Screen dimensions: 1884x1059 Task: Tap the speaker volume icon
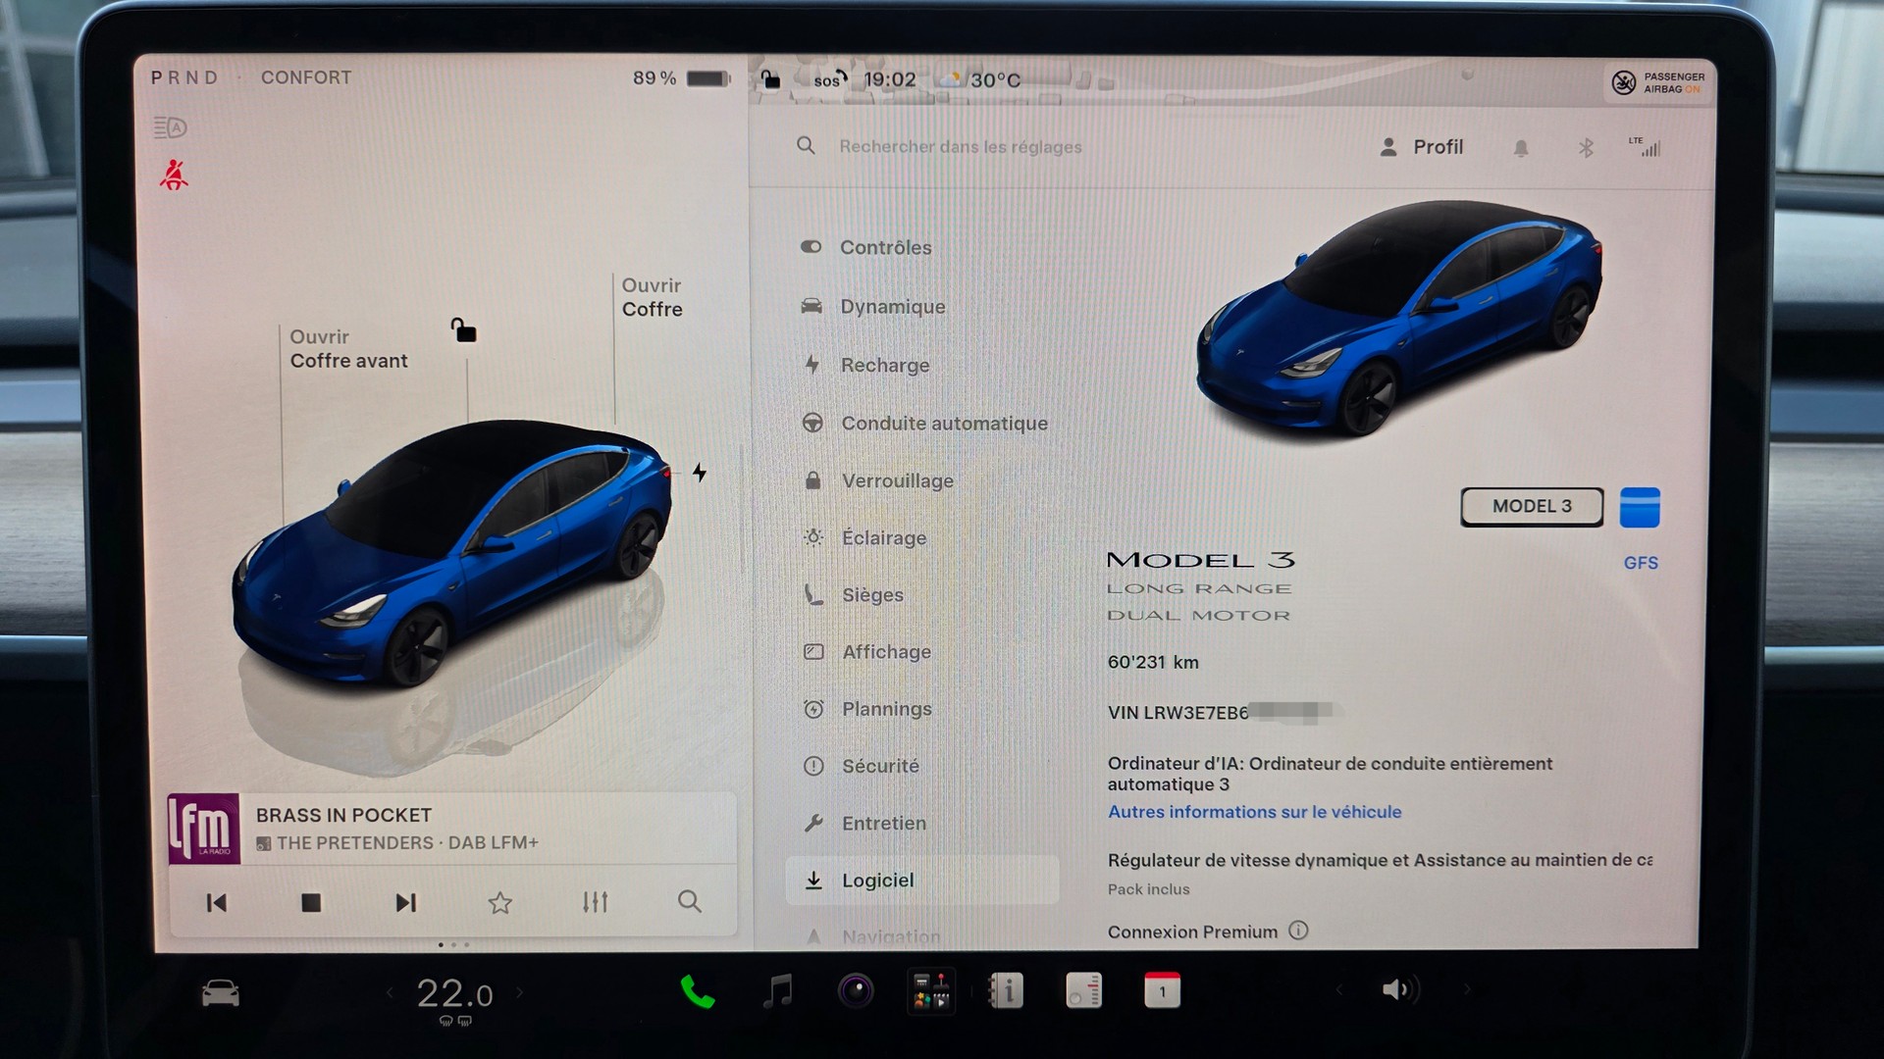1399,989
